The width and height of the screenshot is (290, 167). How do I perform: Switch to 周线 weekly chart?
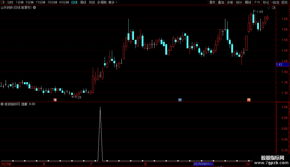point(83,2)
